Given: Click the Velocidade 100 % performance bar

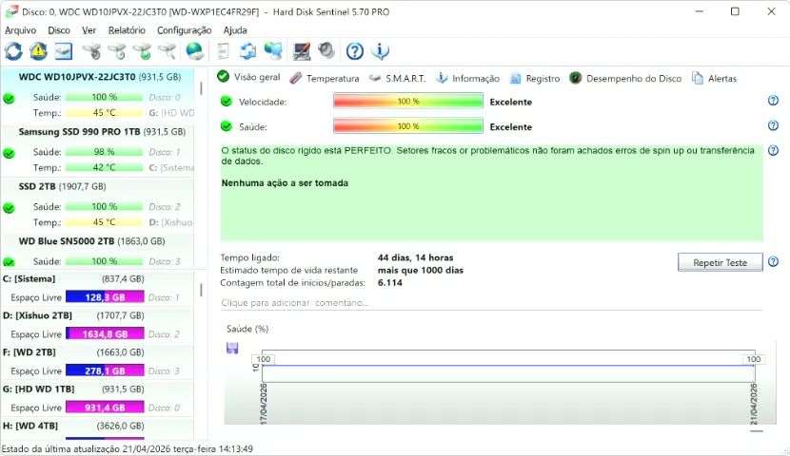Looking at the screenshot, I should [408, 101].
